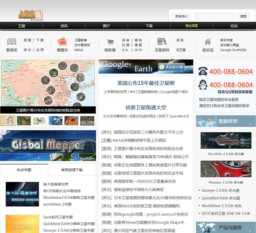Open article 美国海军新一代MUOS卫星整装待发
Screen dimensions: 256x233
pyautogui.click(x=145, y=181)
